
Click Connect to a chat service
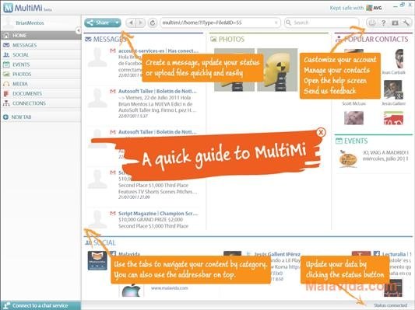tap(40, 305)
